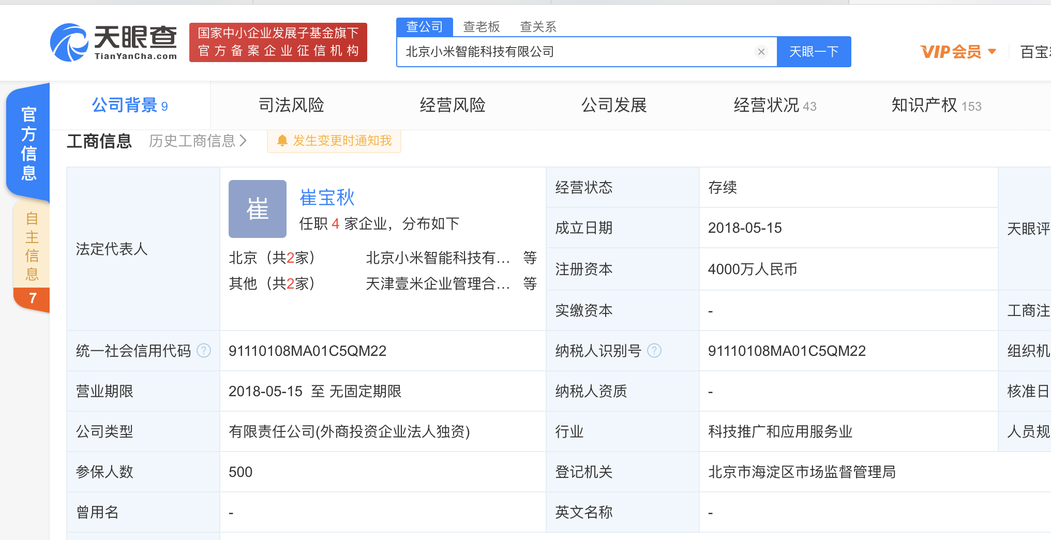Click into the company search input field

pos(574,52)
